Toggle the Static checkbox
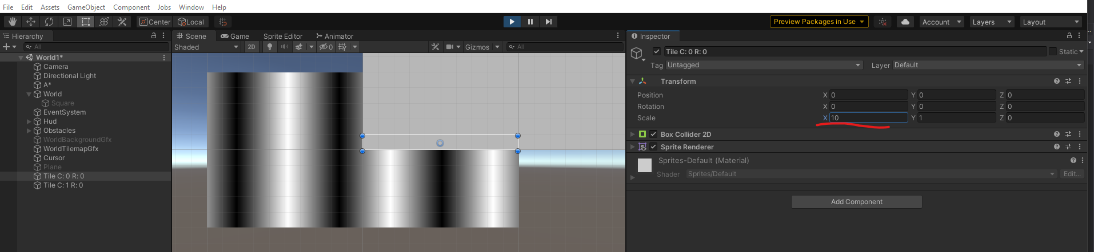Viewport: 1094px width, 252px height. point(1053,51)
